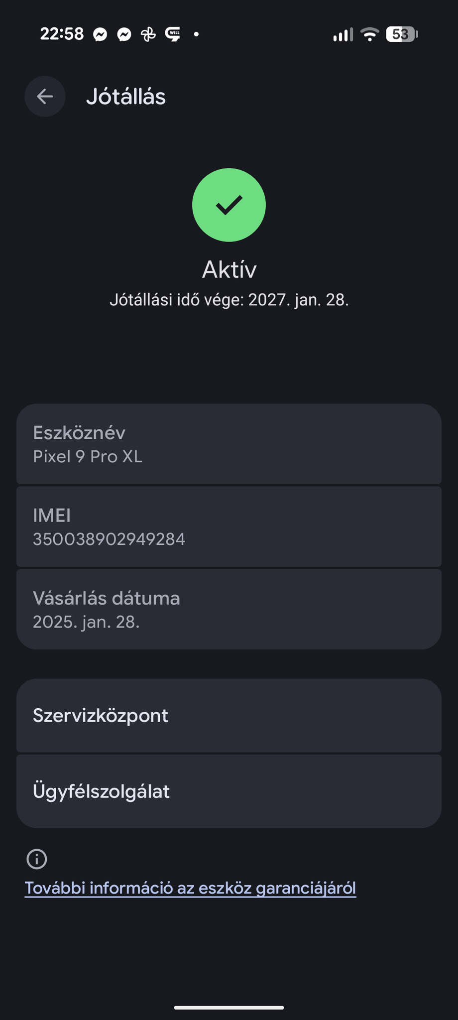Screen dimensions: 458x1020
Task: Tap the Jótállás page title
Action: click(126, 97)
